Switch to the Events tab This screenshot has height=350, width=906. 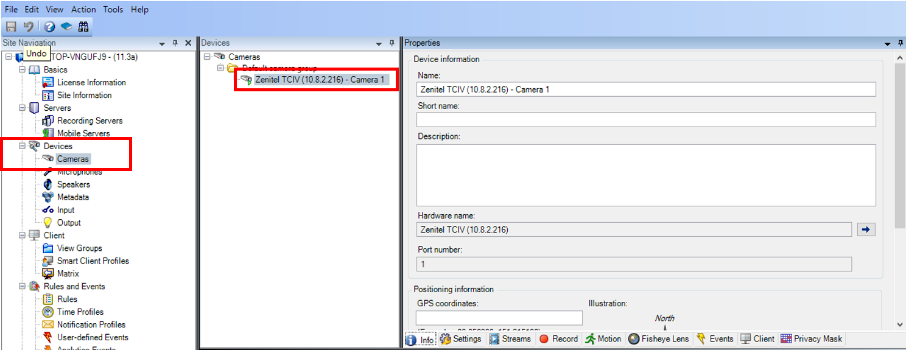715,339
